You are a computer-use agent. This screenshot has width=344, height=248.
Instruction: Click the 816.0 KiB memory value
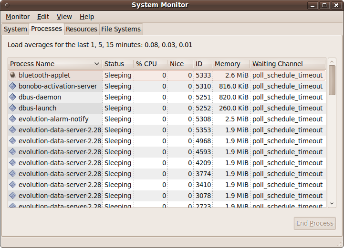(x=234, y=86)
